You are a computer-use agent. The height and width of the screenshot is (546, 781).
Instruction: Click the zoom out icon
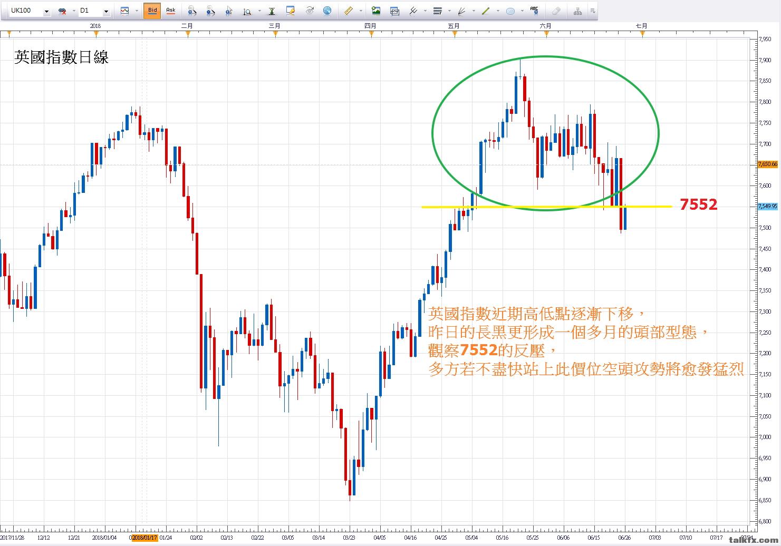point(210,11)
